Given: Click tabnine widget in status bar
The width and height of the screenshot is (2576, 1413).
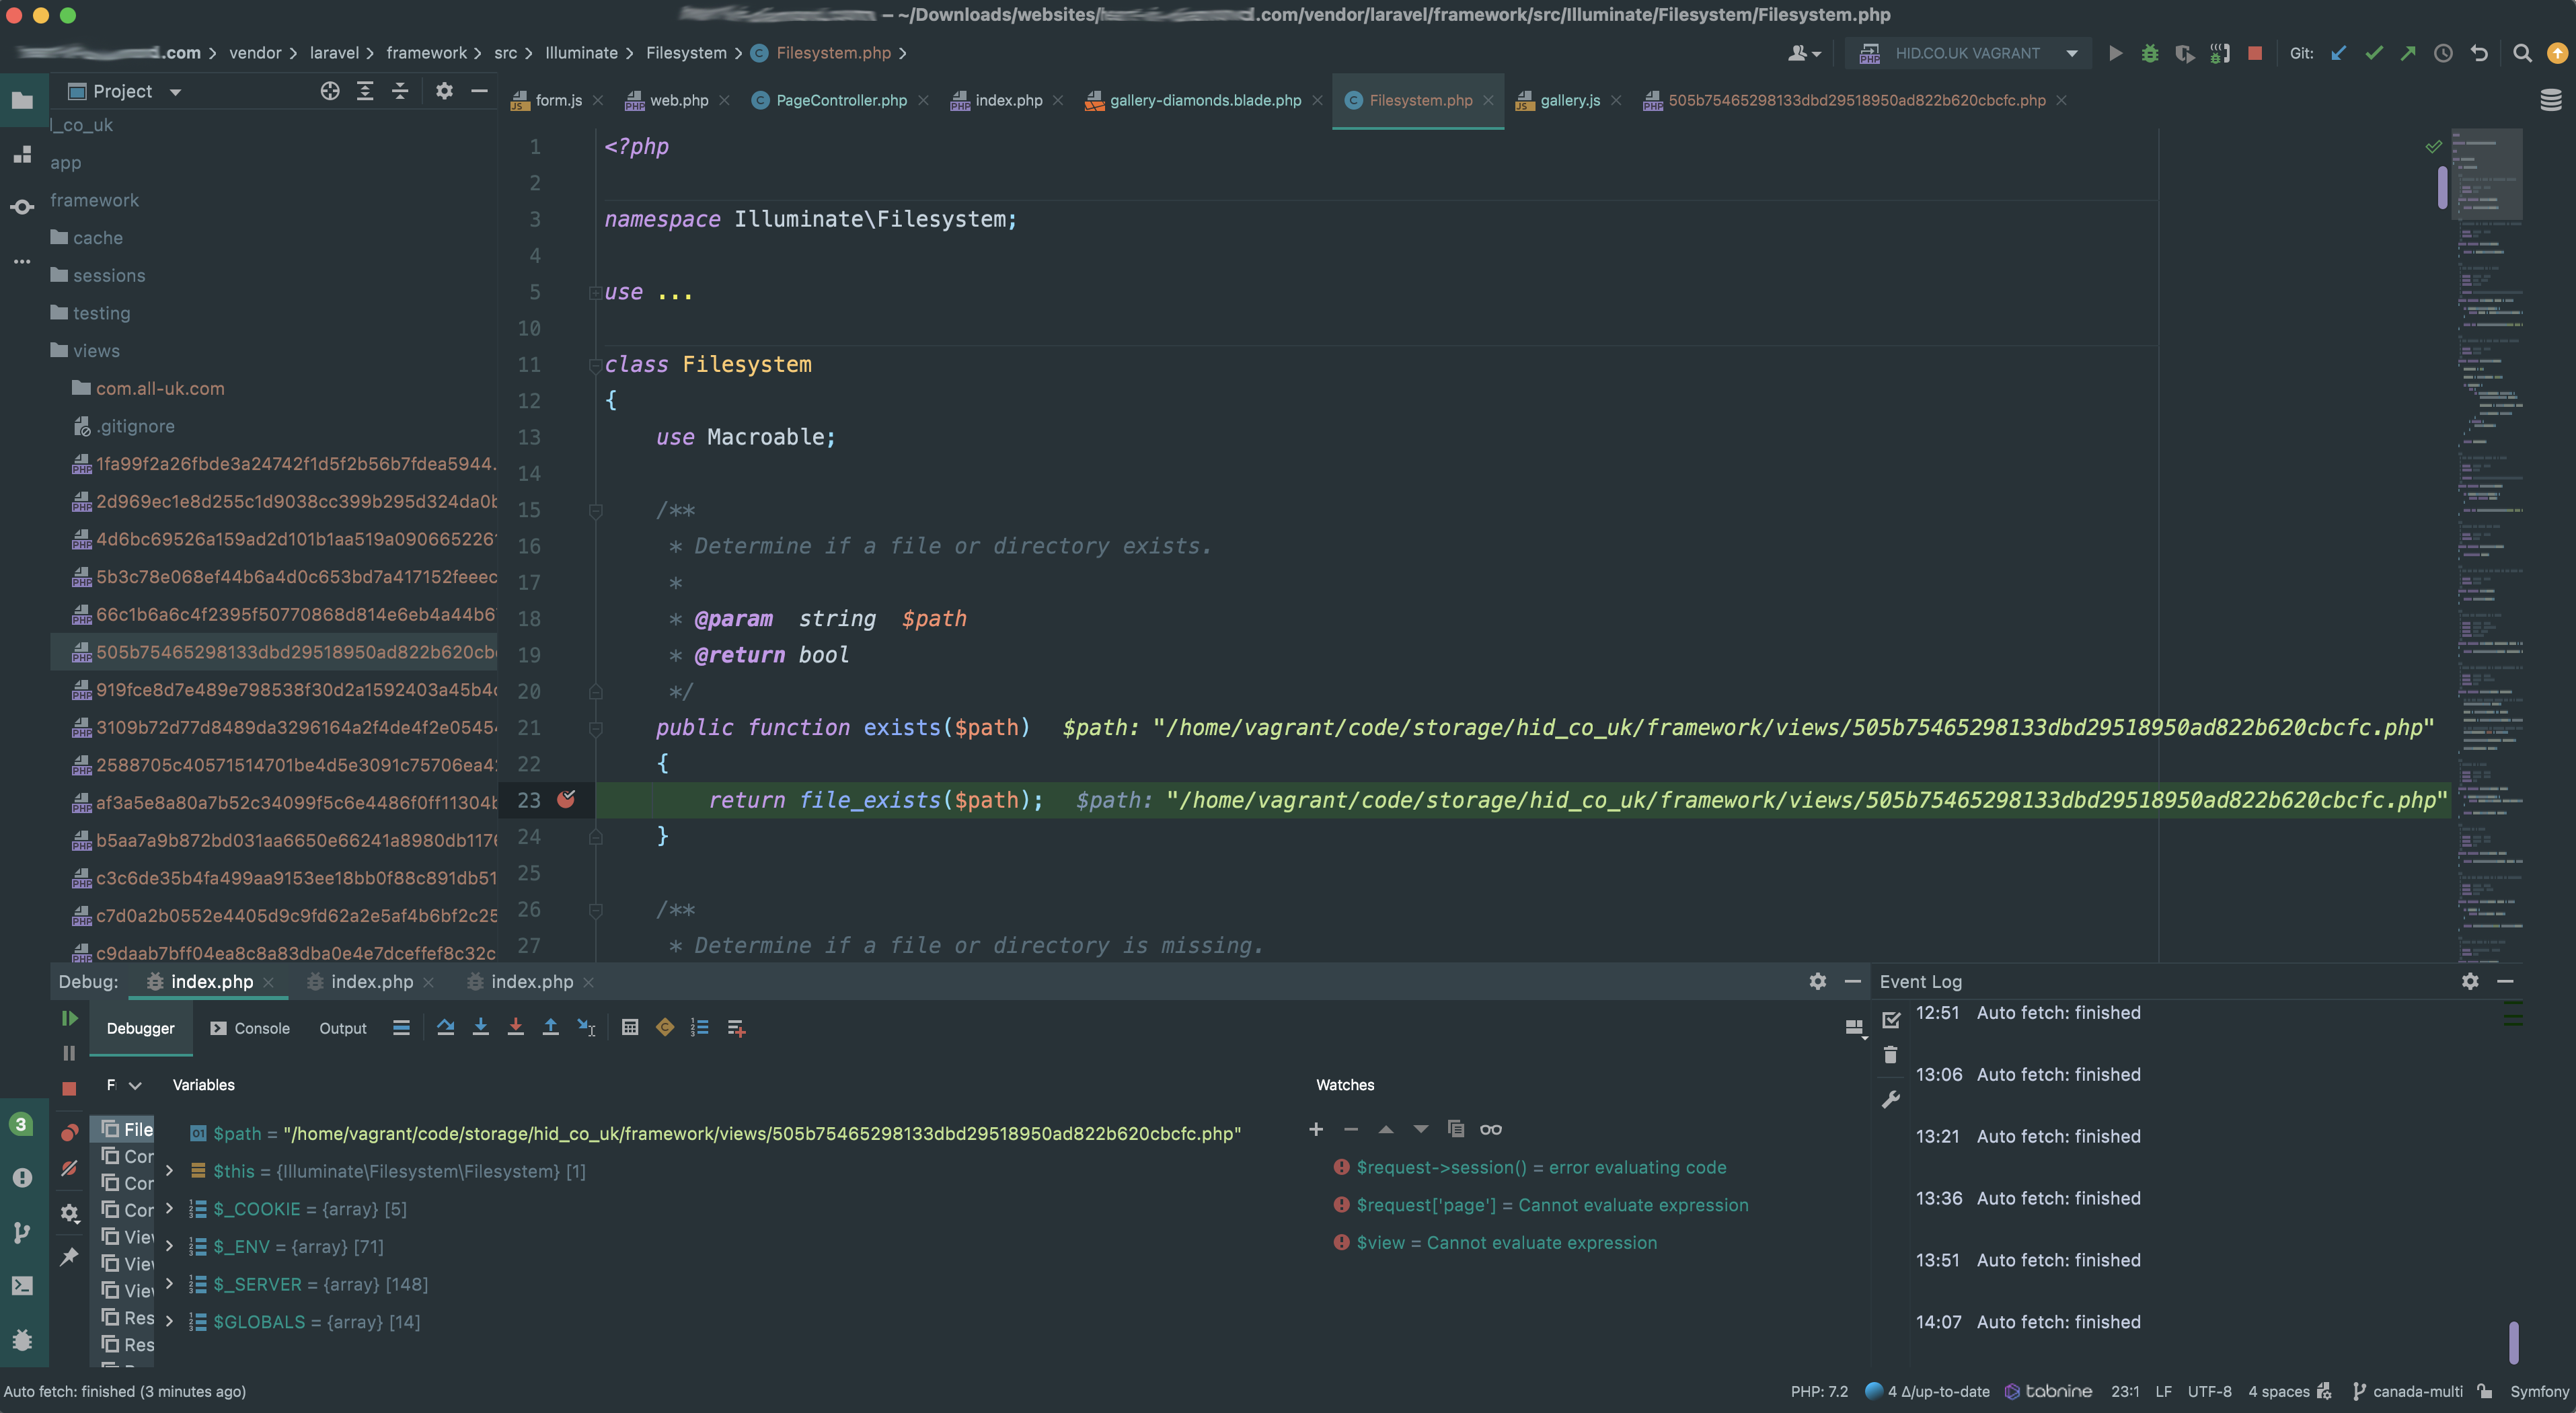Looking at the screenshot, I should (x=2048, y=1391).
